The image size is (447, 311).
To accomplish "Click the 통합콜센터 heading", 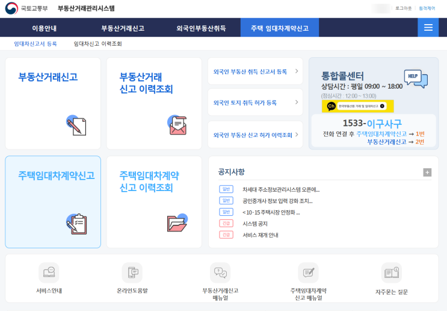I will click(x=342, y=76).
